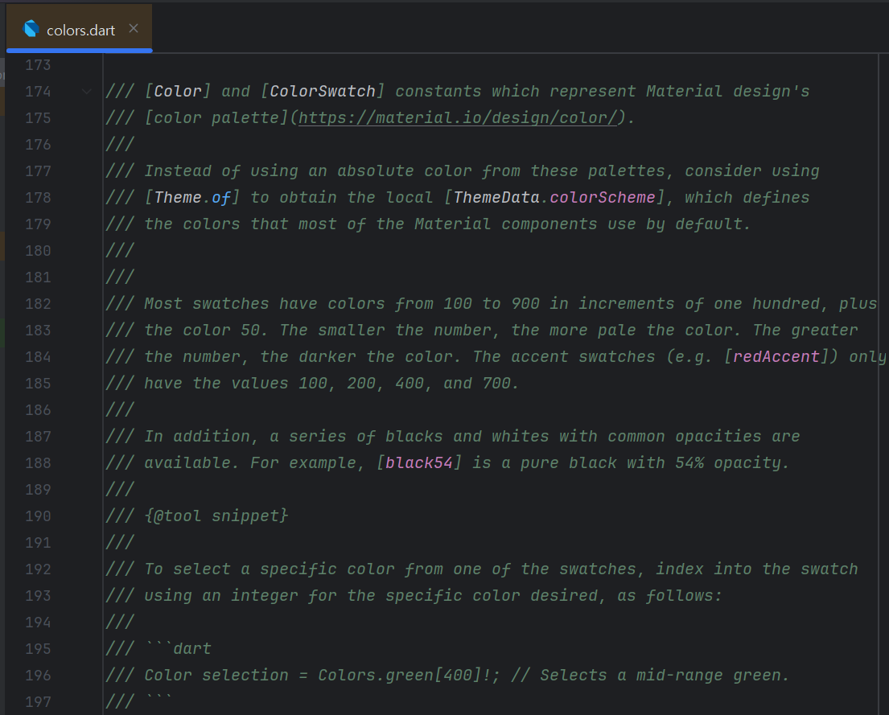889x715 pixels.
Task: Click 'Most swatches have colors' on line 182
Action: click(x=264, y=304)
